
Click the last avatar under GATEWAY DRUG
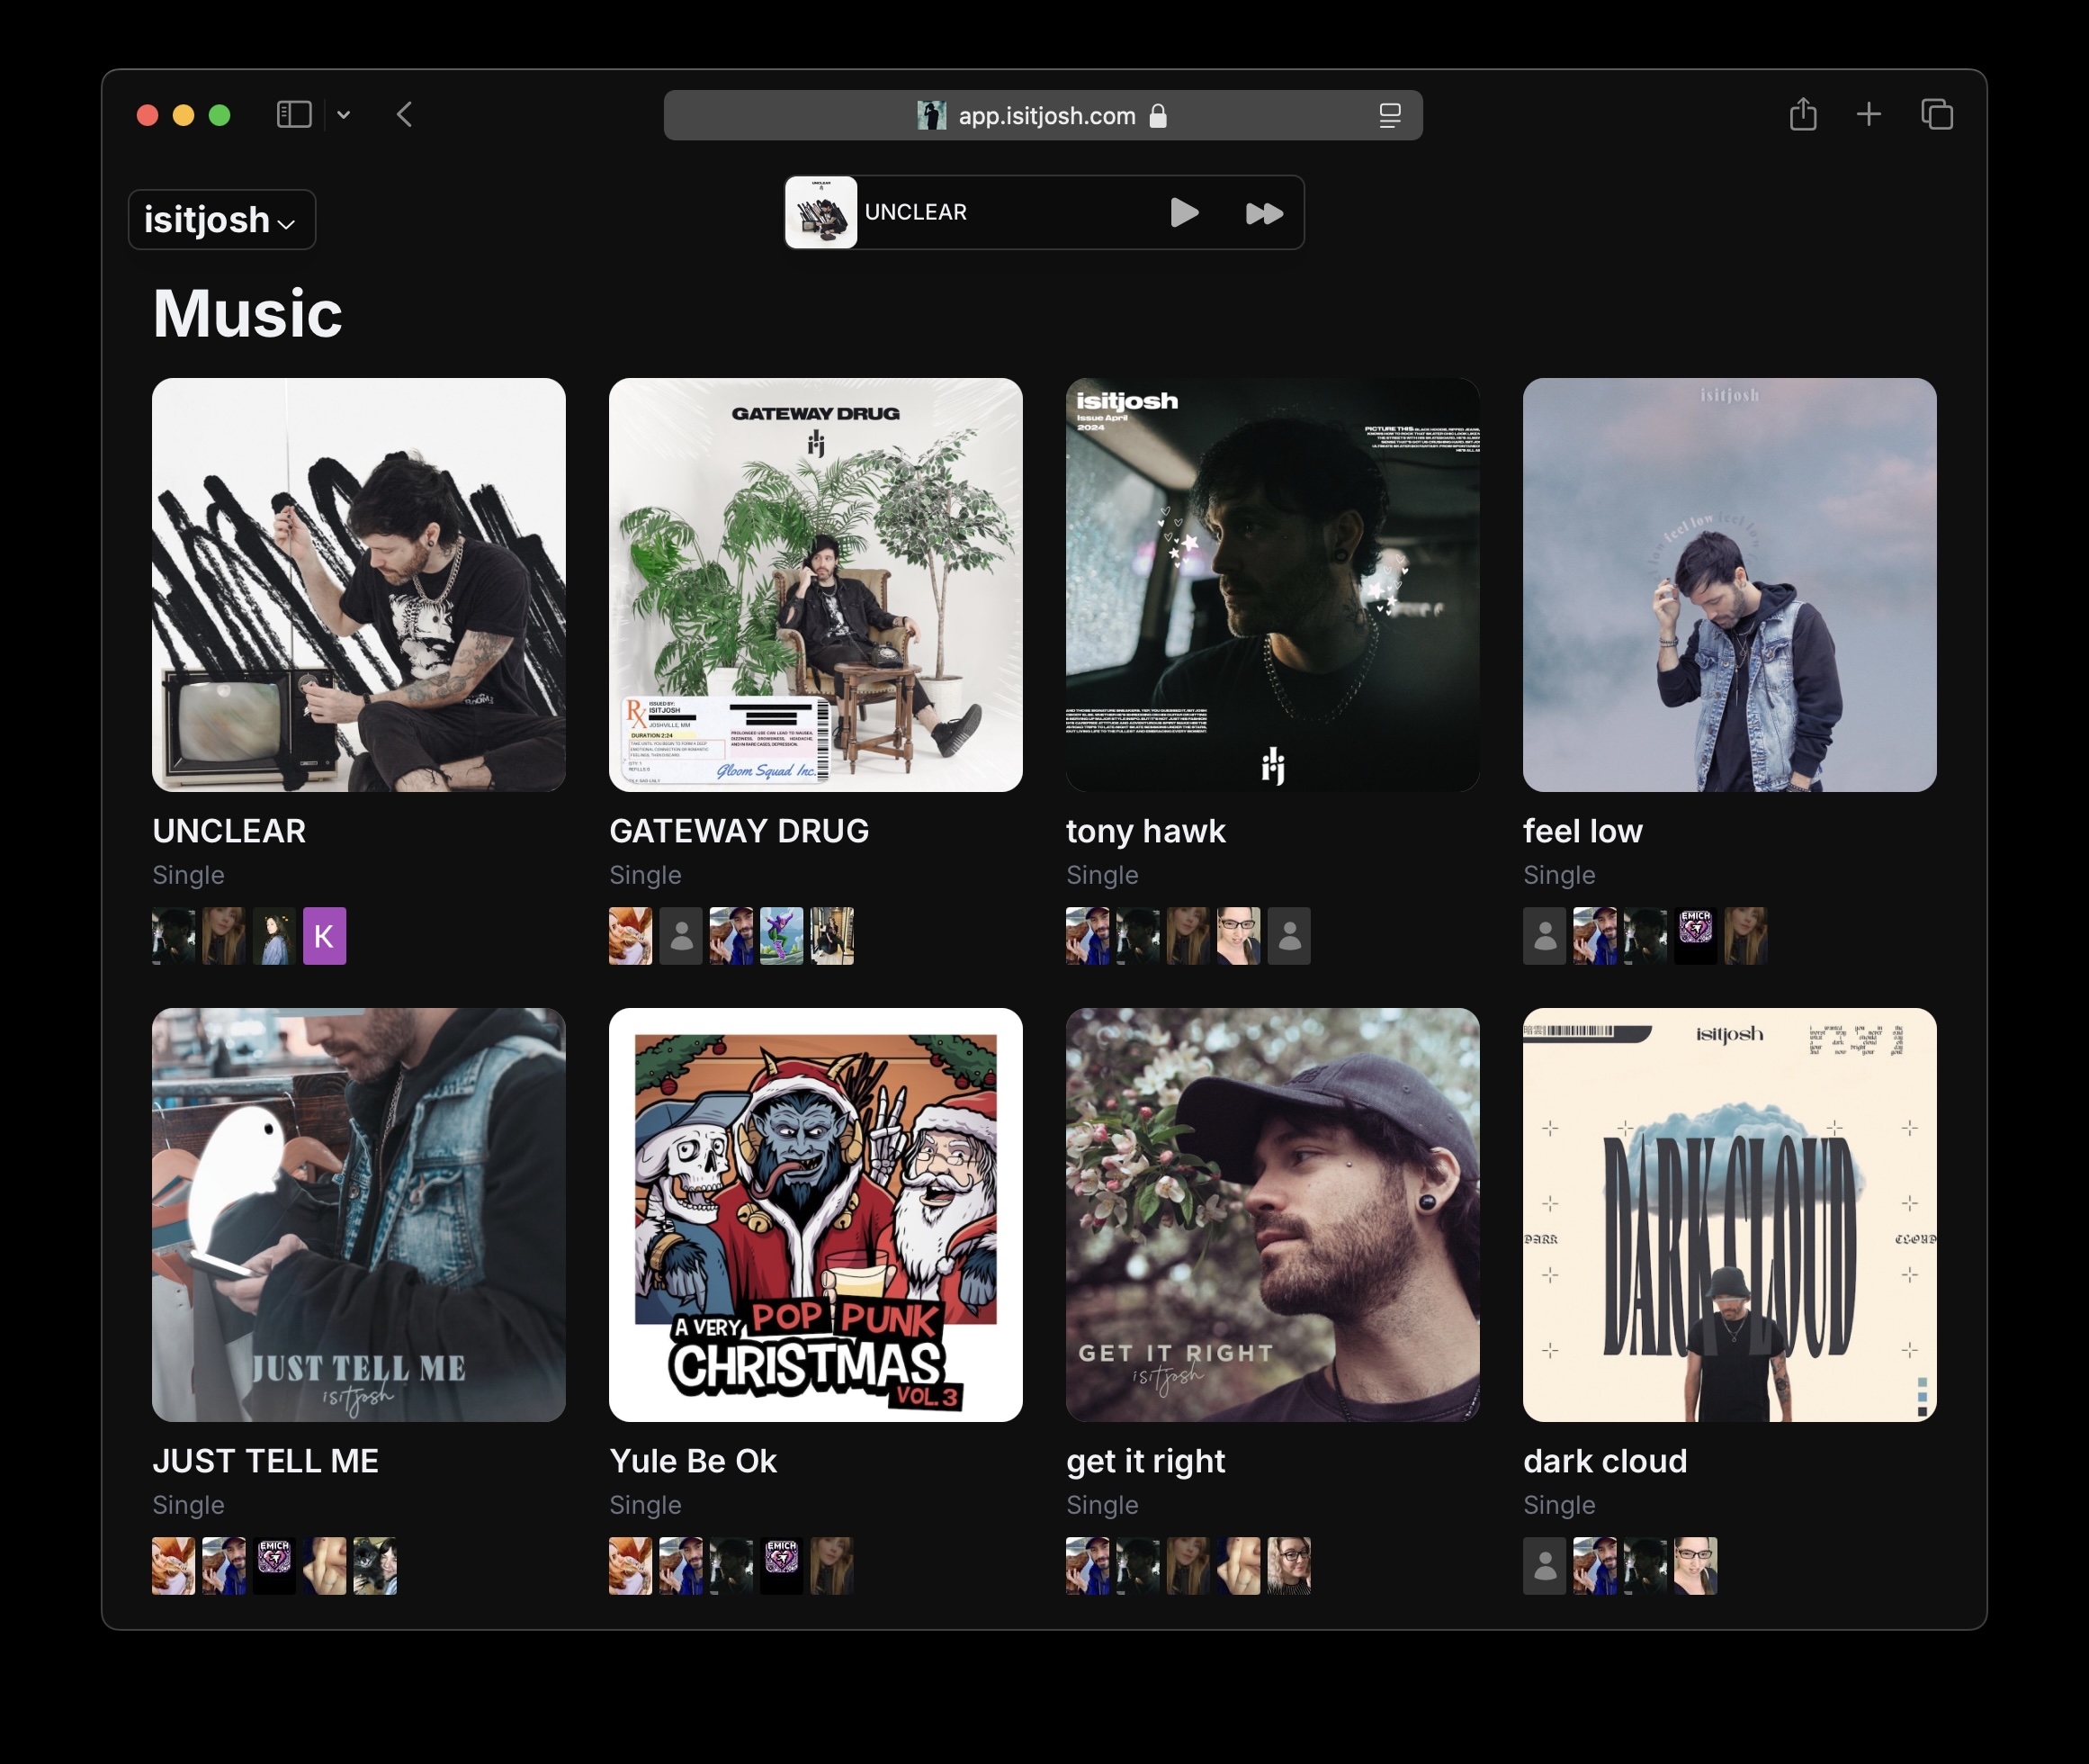[x=831, y=936]
